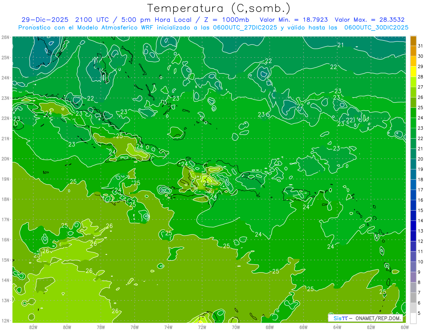Click longitude axis label "70W"
Viewport: 430px width, 332px height.
tap(236, 327)
